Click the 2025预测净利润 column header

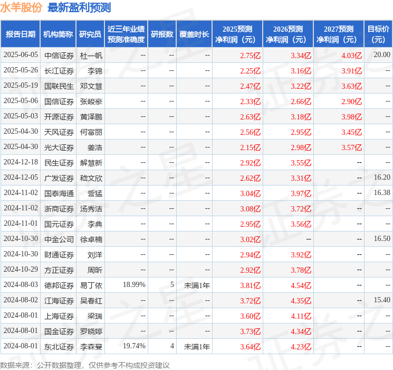tap(237, 34)
